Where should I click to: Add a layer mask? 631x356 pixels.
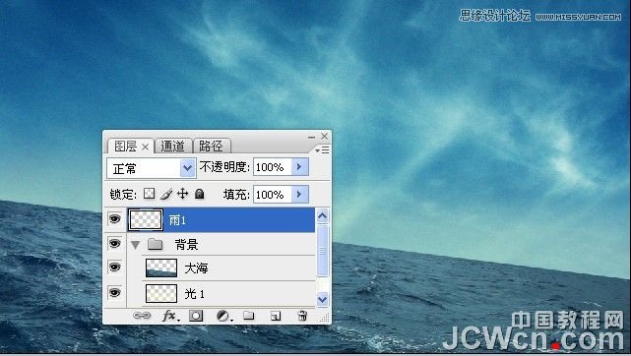point(196,316)
